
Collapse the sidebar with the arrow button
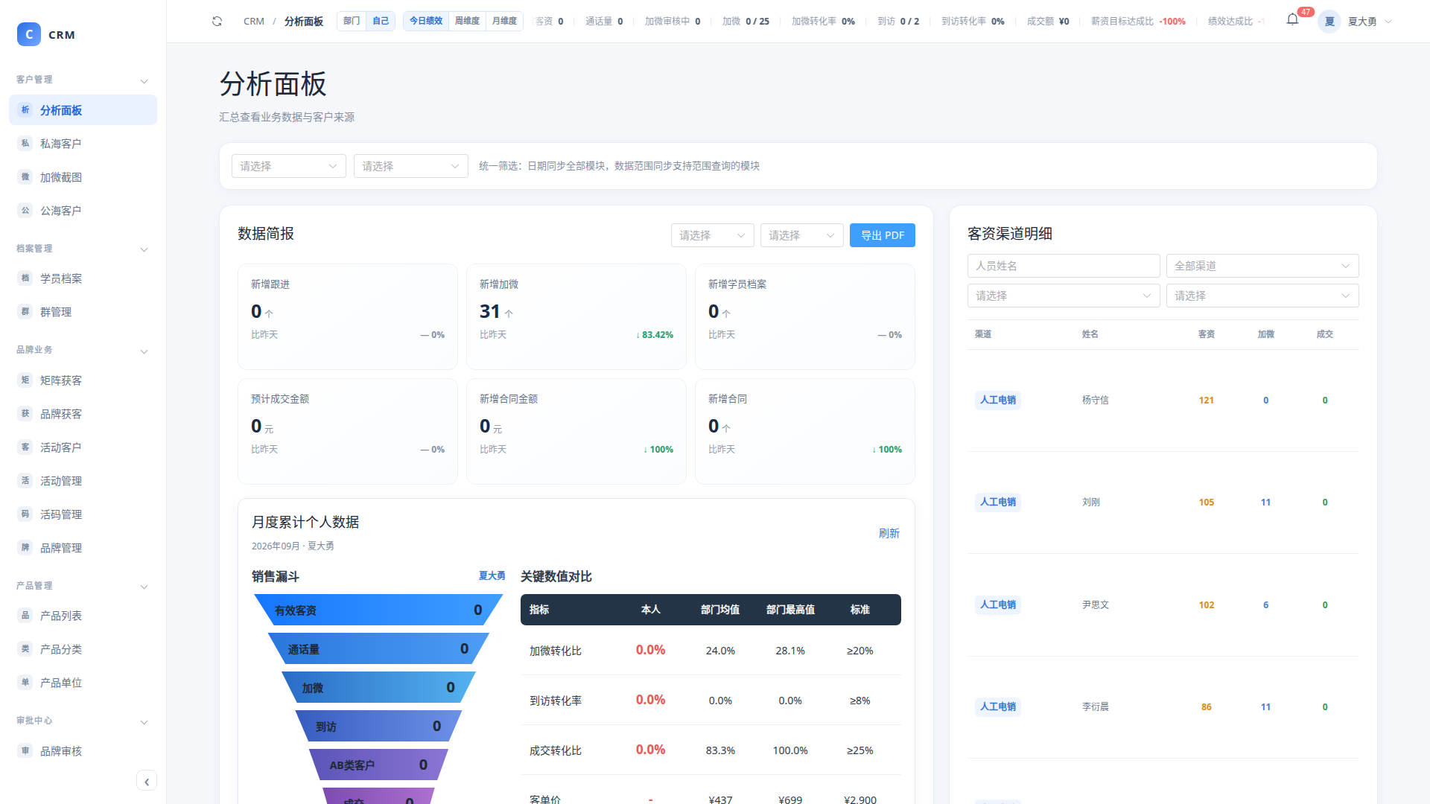147,781
